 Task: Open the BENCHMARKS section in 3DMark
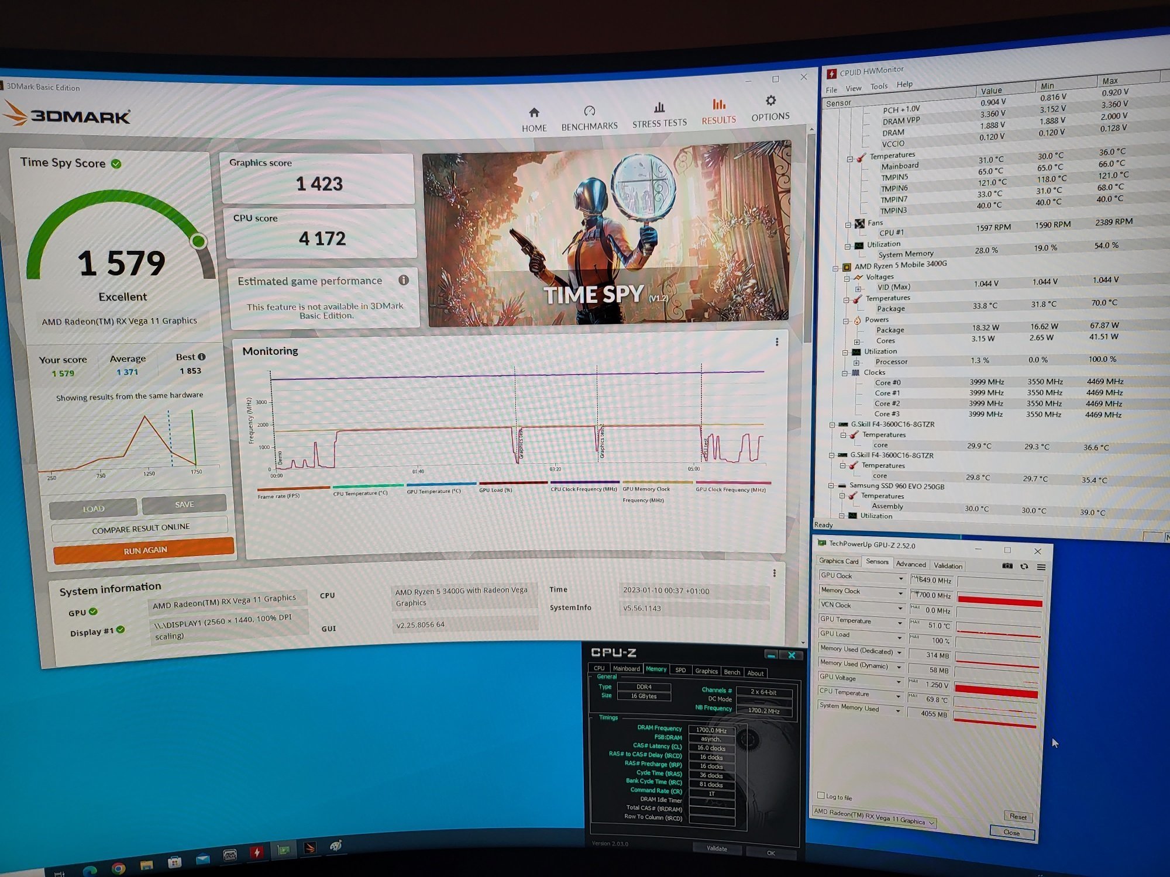click(x=589, y=118)
